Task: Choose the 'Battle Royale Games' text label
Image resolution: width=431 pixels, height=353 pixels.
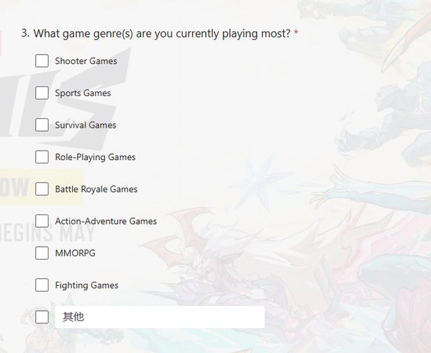Action: [x=96, y=190]
